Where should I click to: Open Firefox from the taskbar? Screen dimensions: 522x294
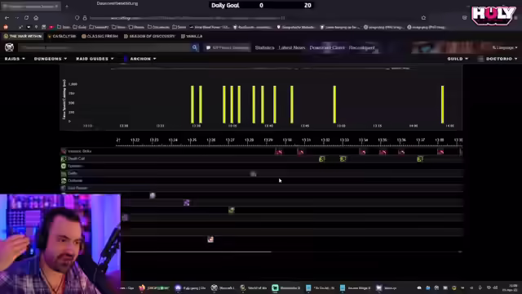[142, 287]
